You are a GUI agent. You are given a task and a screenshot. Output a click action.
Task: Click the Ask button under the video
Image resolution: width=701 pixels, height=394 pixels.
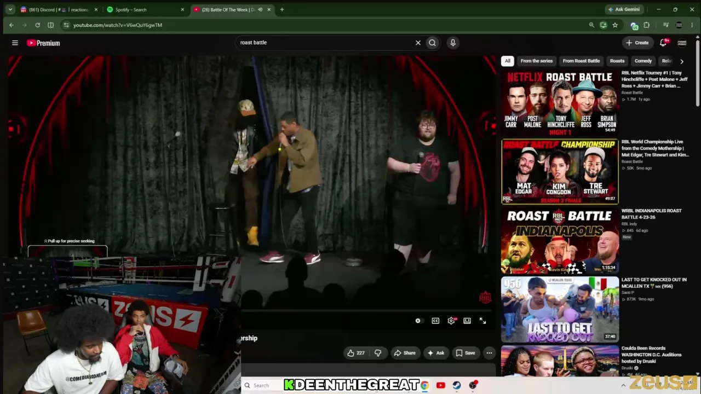pyautogui.click(x=435, y=353)
